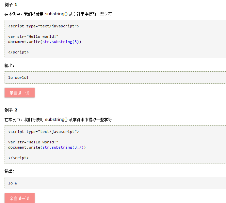
Task: Click the first 亲自试一试 button under Example 1
Action: click(x=20, y=93)
